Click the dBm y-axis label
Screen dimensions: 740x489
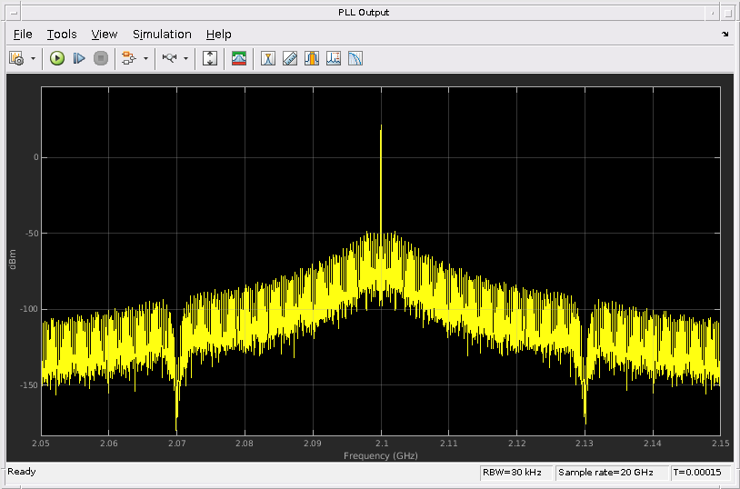pyautogui.click(x=13, y=260)
